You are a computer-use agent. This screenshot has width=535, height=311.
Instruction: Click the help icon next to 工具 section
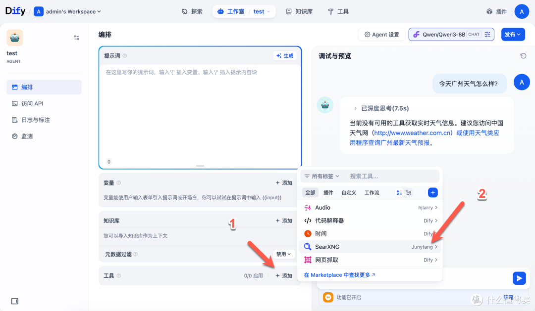119,275
